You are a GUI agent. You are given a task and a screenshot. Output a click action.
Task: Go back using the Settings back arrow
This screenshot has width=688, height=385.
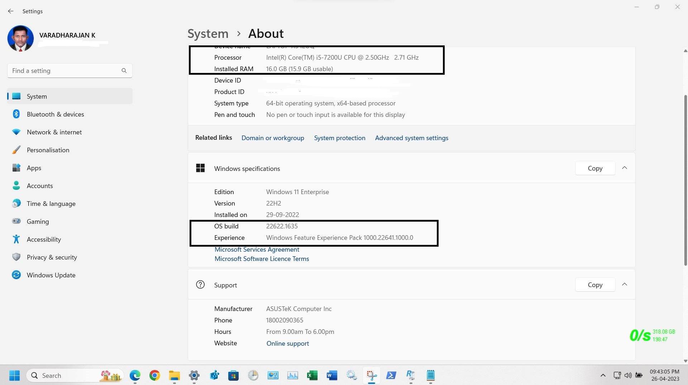tap(11, 11)
